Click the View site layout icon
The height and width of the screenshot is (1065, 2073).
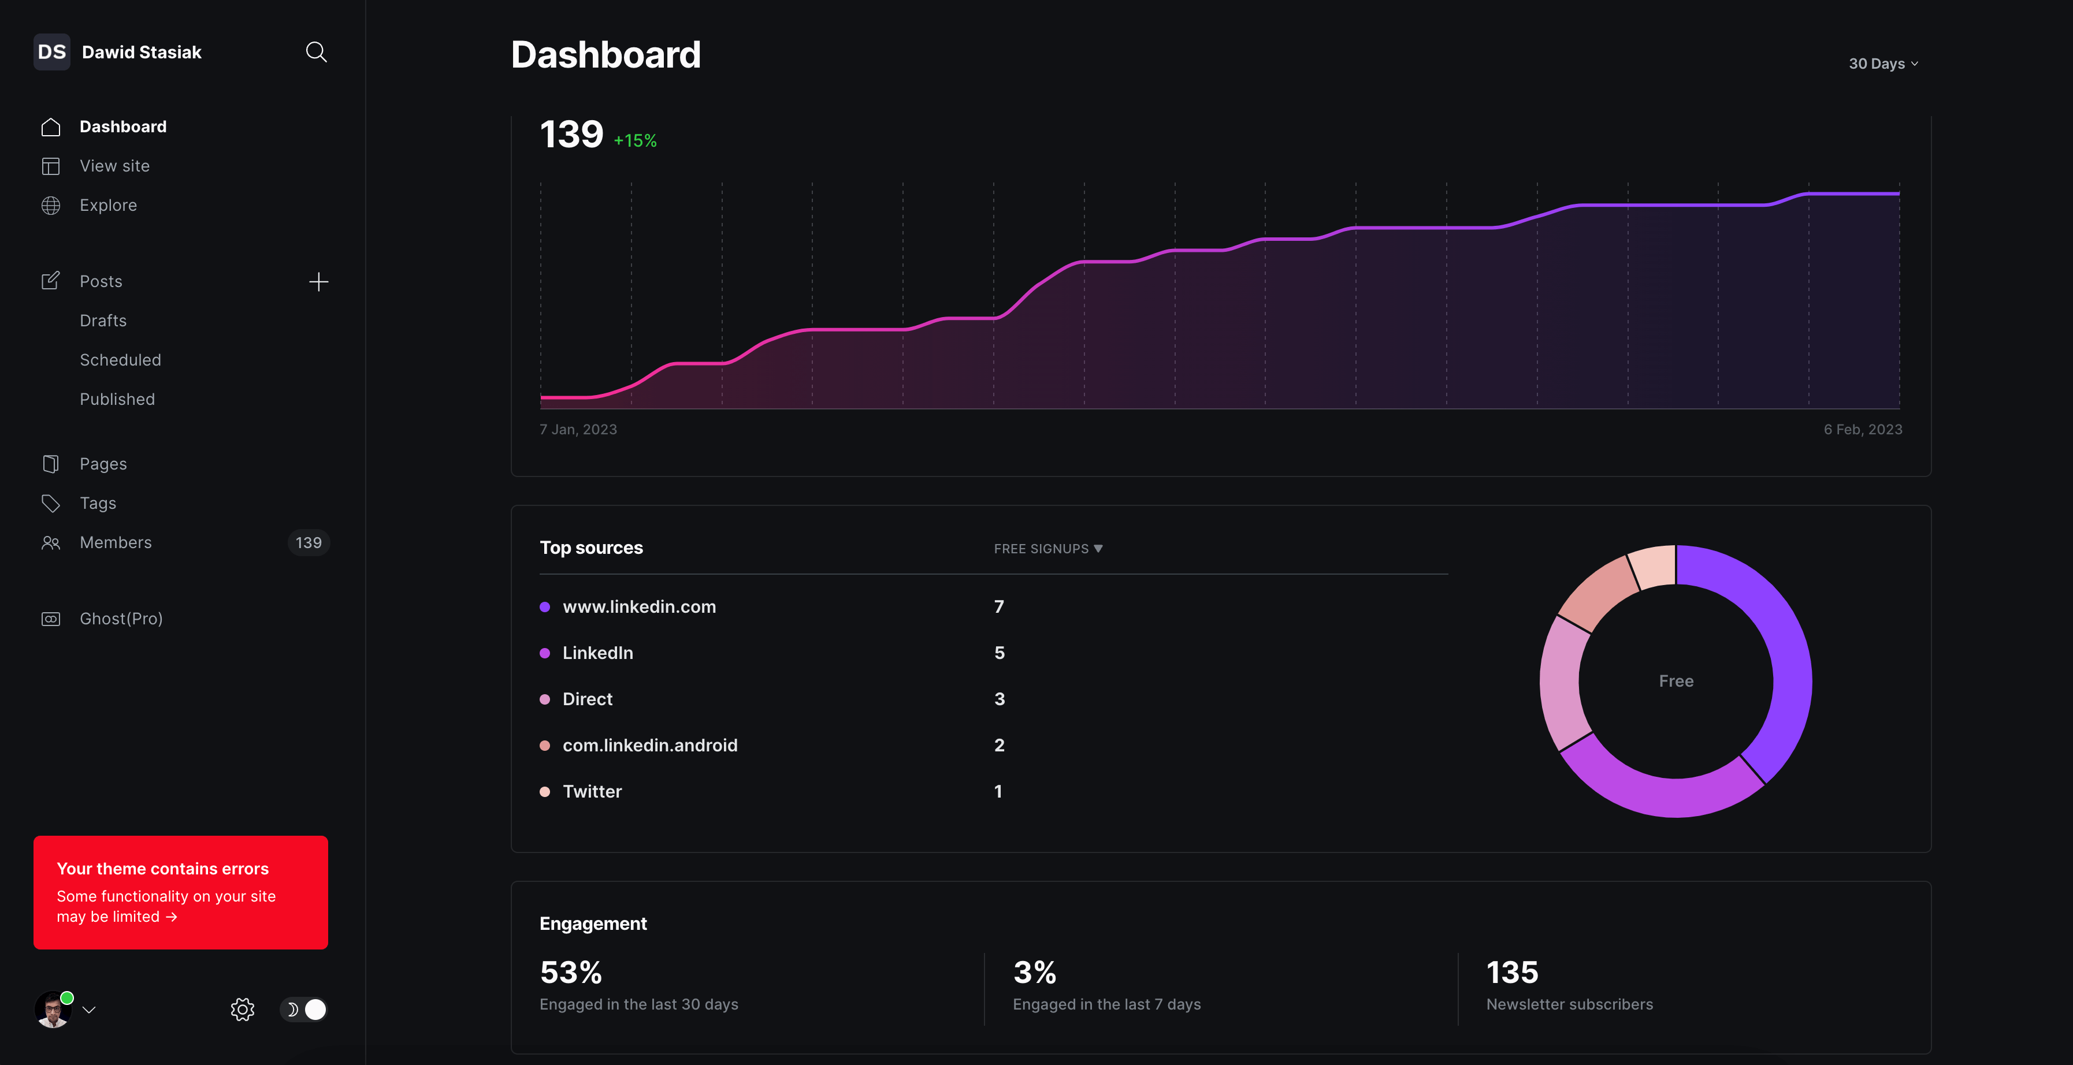(51, 166)
